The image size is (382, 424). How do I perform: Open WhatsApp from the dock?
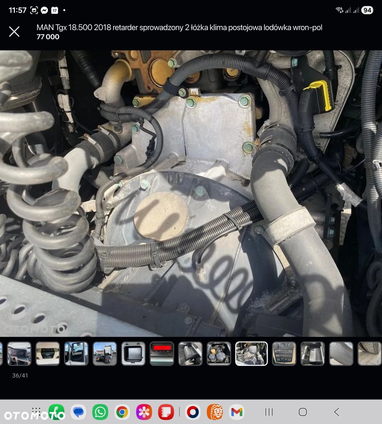point(100,412)
